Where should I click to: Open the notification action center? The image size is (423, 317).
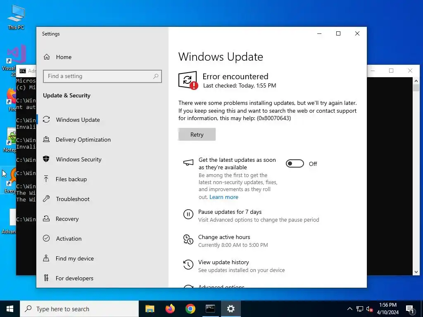410,309
